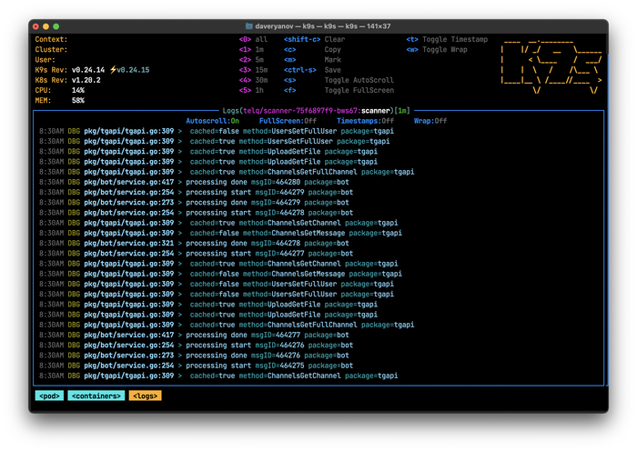
Task: Select the <logs> breadcrumb
Action: (145, 396)
